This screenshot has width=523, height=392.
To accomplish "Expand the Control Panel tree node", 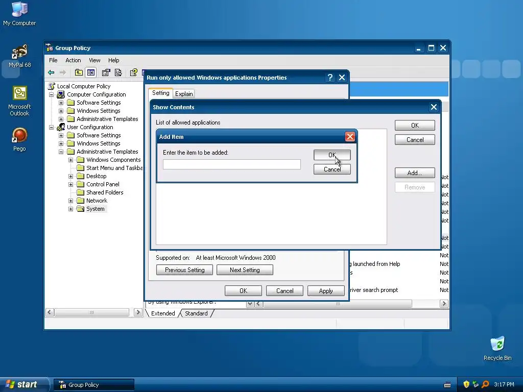I will coord(70,184).
